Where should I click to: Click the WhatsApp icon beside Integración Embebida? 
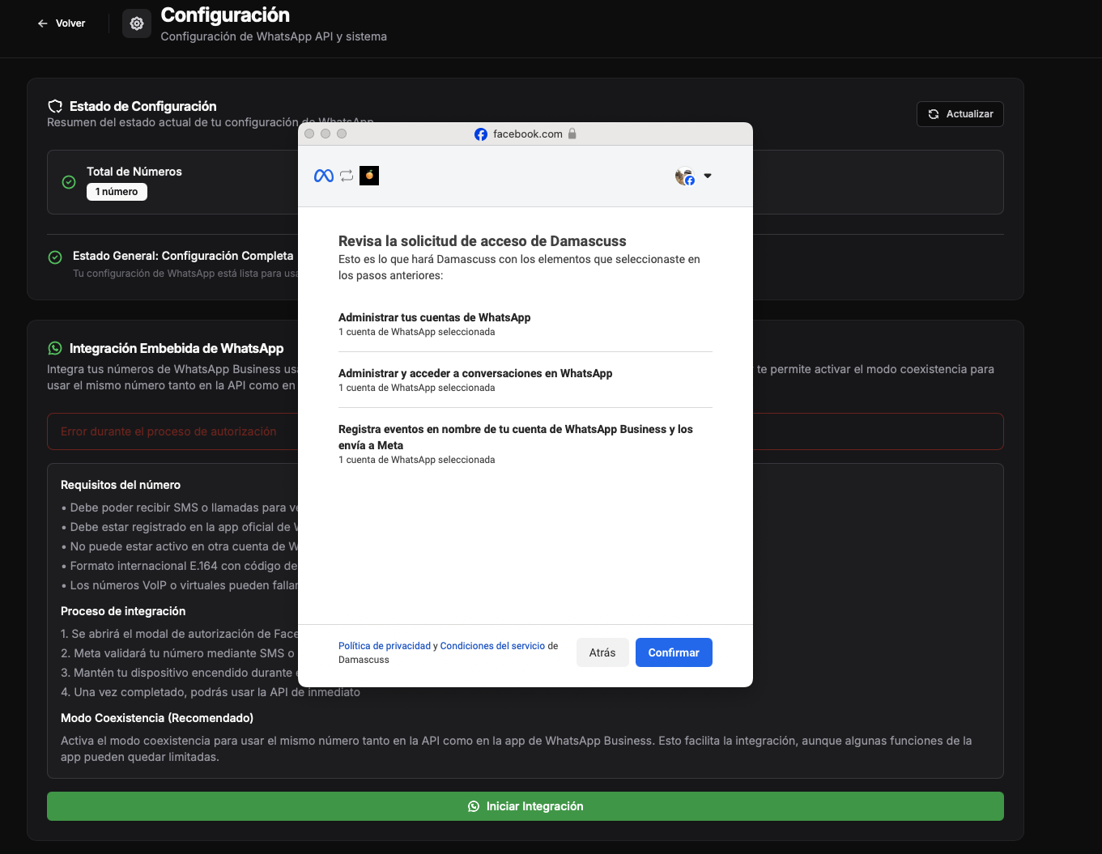click(x=55, y=348)
